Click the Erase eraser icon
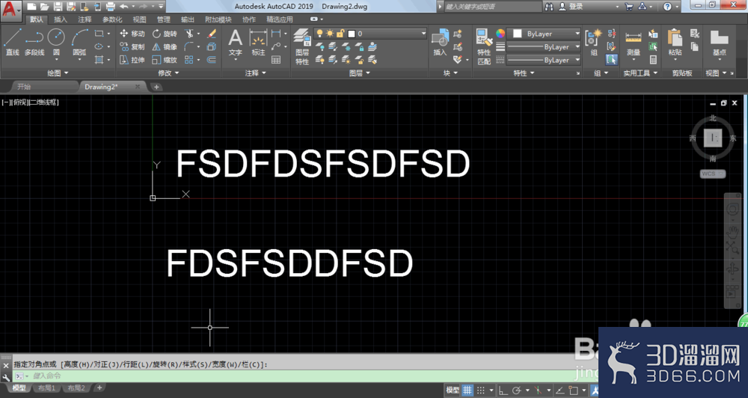748x398 pixels. click(x=212, y=34)
